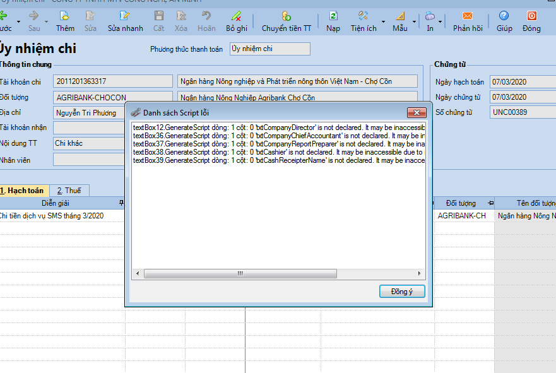Image resolution: width=556 pixels, height=373 pixels.
Task: Open the Phản hồi feedback icon
Action: point(468,16)
